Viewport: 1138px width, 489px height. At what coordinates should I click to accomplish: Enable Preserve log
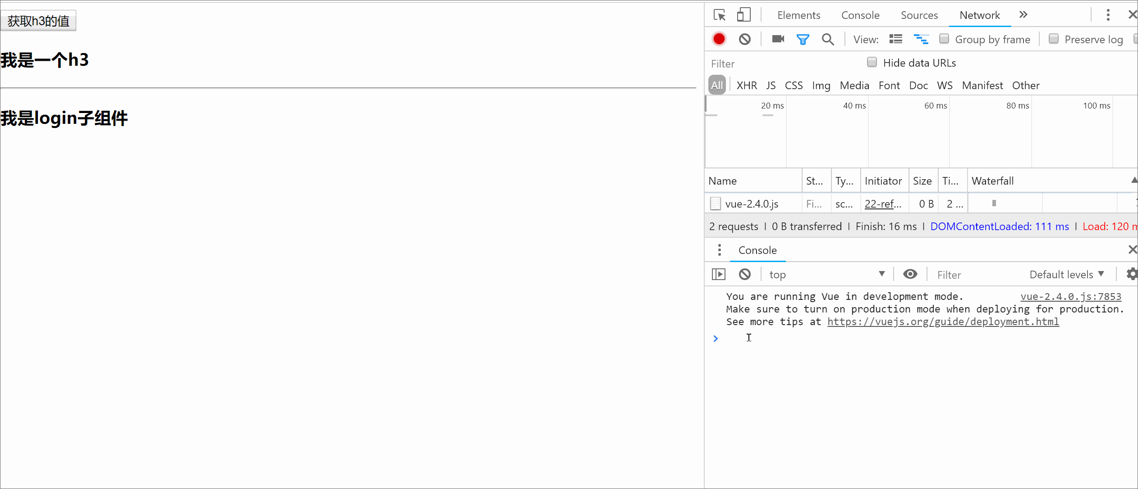1054,39
